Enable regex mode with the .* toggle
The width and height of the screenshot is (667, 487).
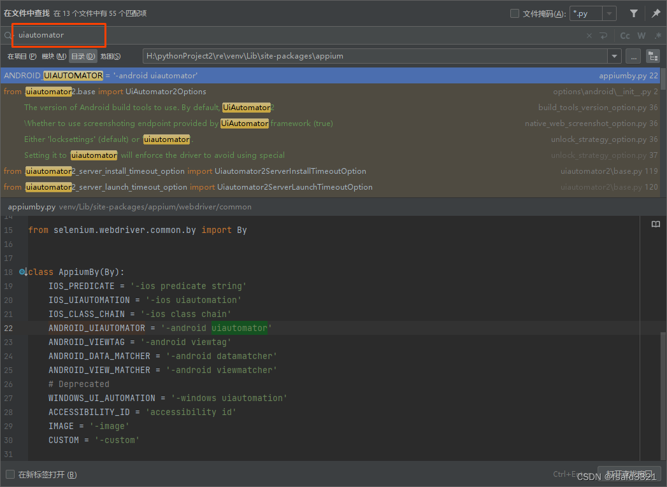pyautogui.click(x=657, y=36)
